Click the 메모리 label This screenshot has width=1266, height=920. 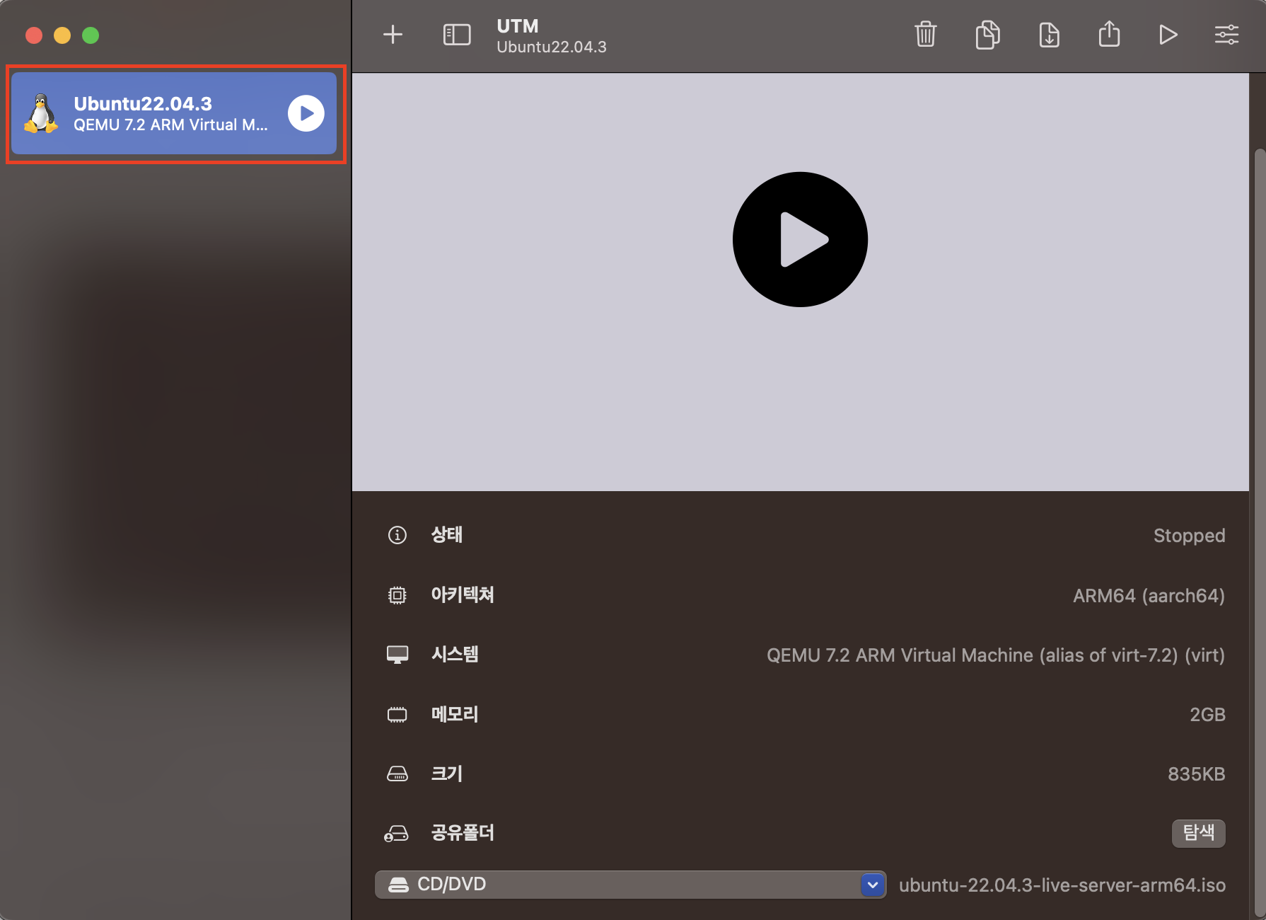[x=455, y=714]
